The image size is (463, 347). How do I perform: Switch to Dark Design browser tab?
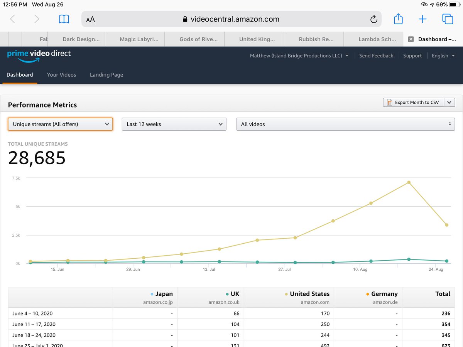tap(81, 39)
